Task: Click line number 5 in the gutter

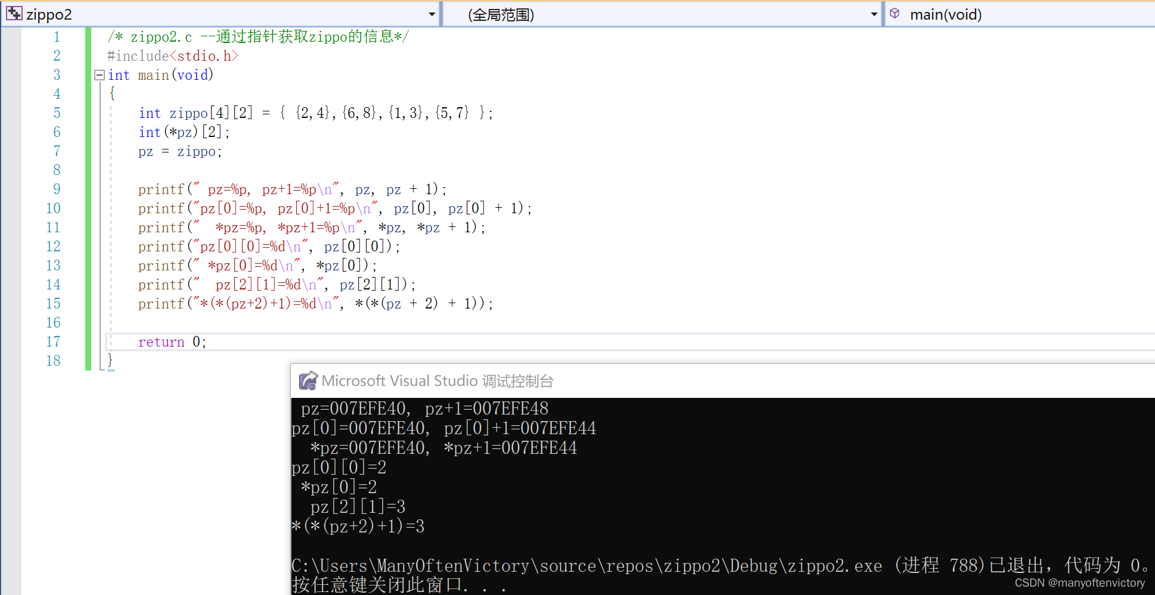Action: (57, 113)
